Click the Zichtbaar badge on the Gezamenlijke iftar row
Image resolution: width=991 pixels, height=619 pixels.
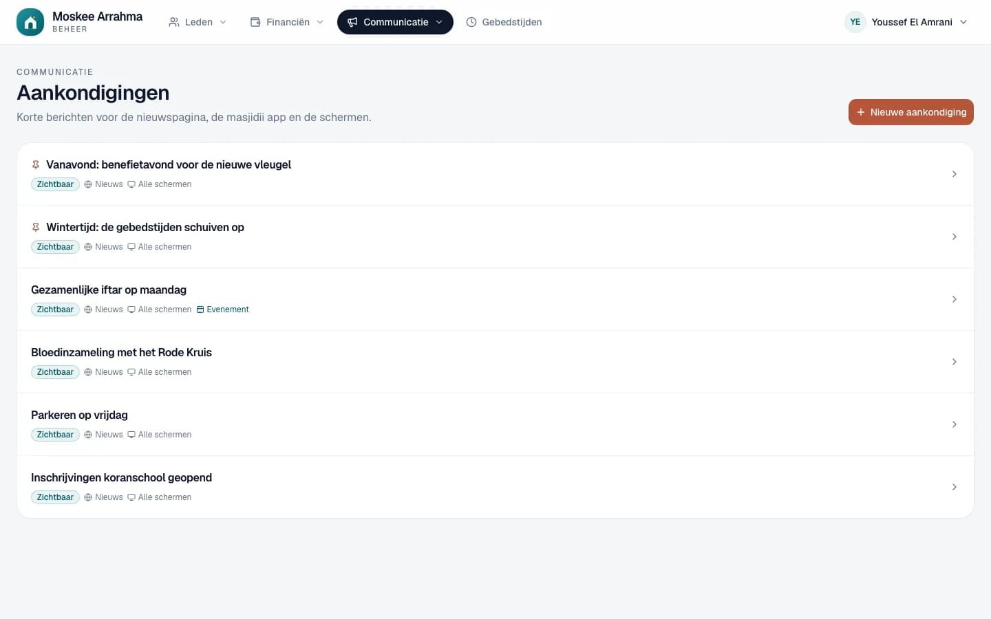tap(55, 309)
